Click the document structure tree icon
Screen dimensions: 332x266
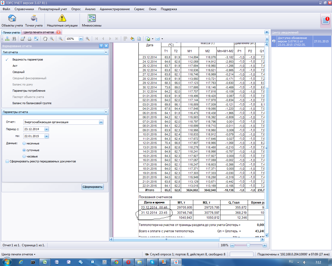(7, 39)
